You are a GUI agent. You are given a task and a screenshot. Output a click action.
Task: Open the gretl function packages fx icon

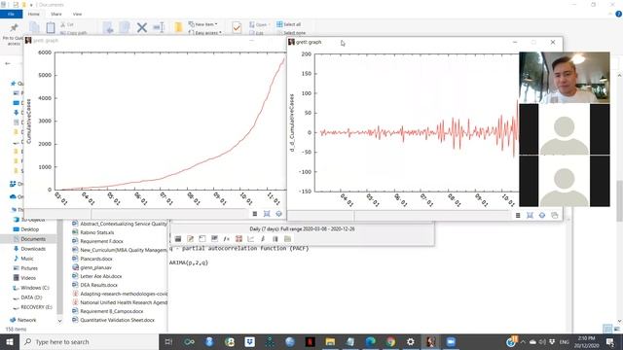pyautogui.click(x=227, y=238)
